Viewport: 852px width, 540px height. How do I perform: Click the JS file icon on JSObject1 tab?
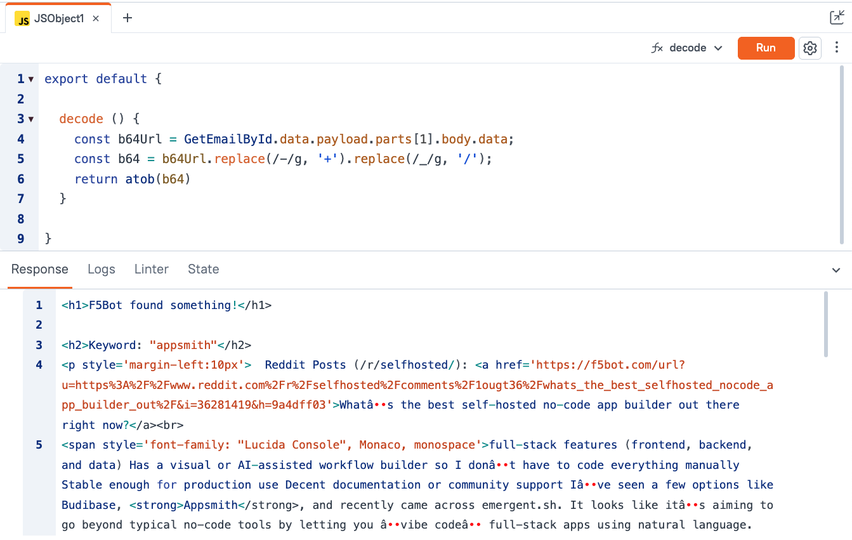[23, 19]
